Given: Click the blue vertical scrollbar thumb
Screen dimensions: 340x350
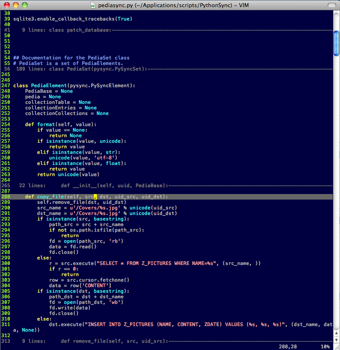Looking at the screenshot, I should pyautogui.click(x=336, y=43).
